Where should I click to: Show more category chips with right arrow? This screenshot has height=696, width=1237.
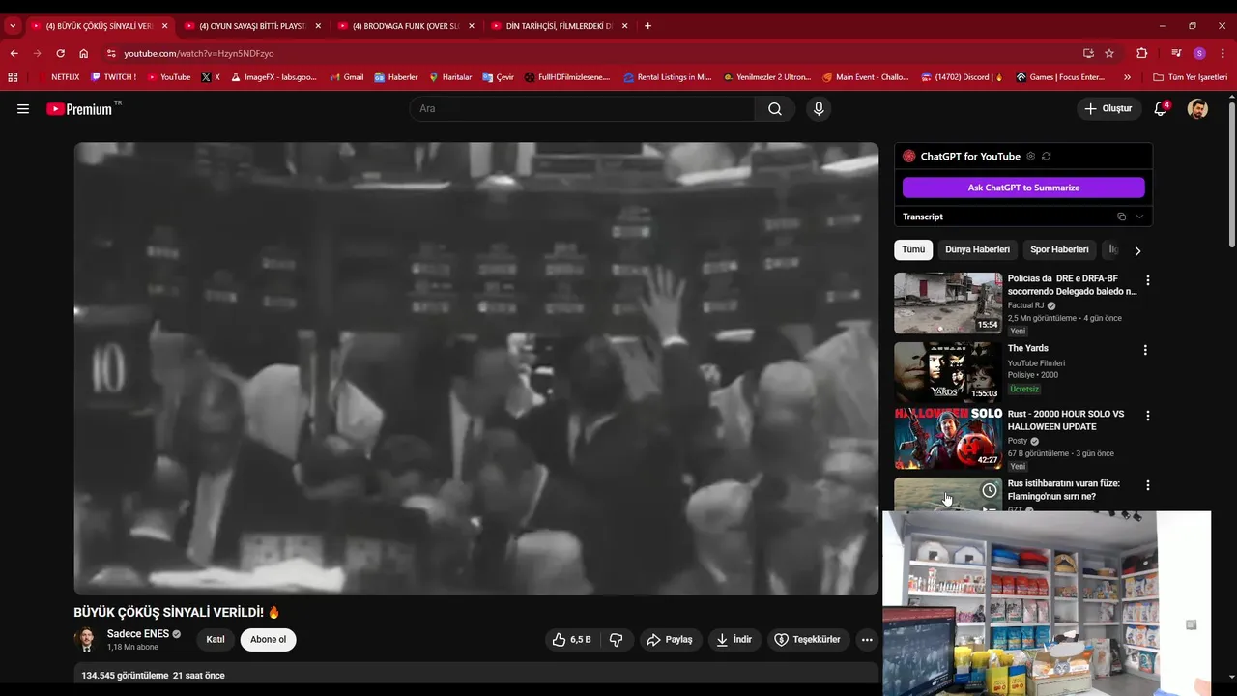click(1137, 250)
